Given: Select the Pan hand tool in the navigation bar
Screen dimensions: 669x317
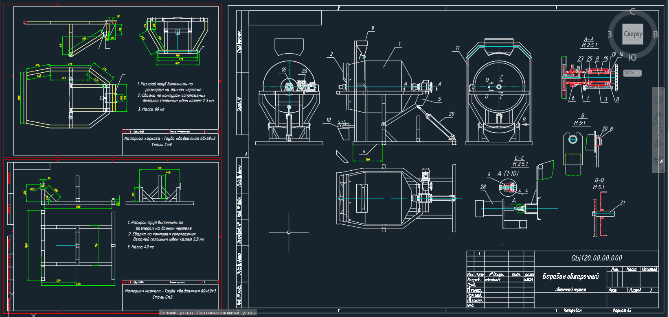Looking at the screenshot, I should point(658,116).
